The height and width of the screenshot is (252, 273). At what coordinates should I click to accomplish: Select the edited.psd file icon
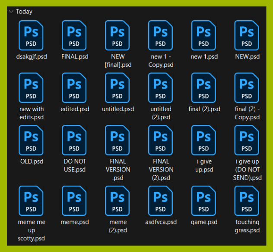click(74, 88)
